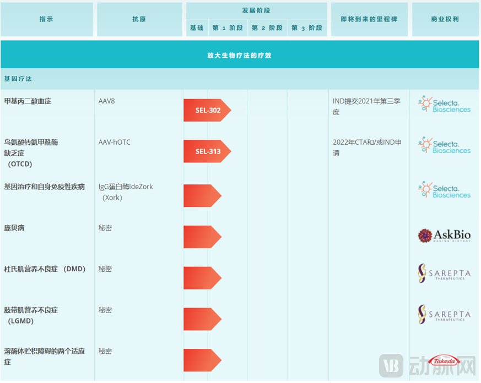Click the Takeda logo in the bottom row
Viewport: 481px width, 383px height.
[x=444, y=361]
